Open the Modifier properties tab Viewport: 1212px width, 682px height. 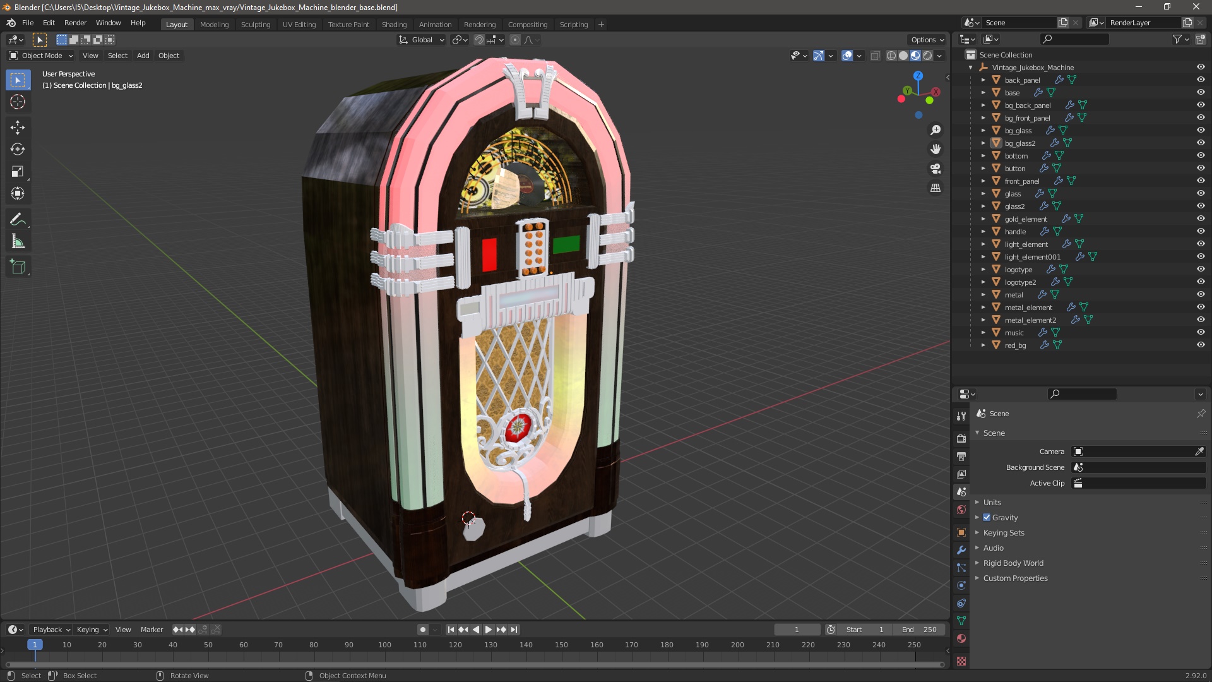click(x=961, y=550)
